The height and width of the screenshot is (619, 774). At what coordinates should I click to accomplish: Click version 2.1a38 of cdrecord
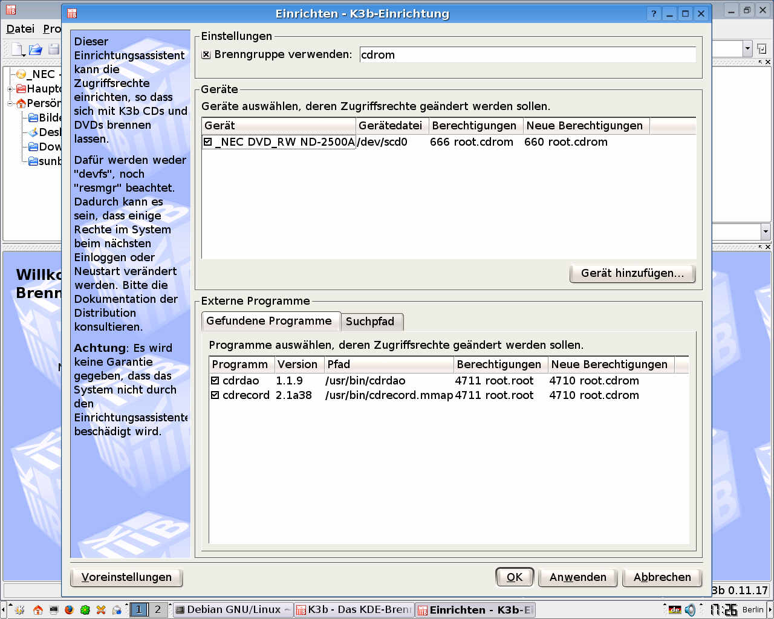point(294,395)
